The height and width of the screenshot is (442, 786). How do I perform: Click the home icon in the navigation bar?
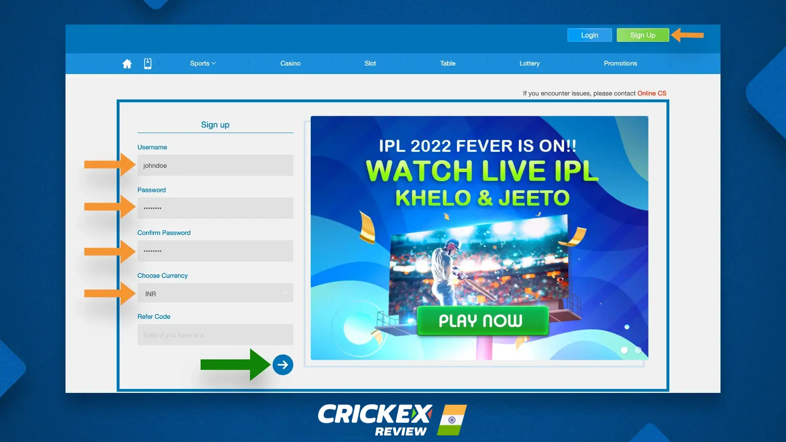127,63
